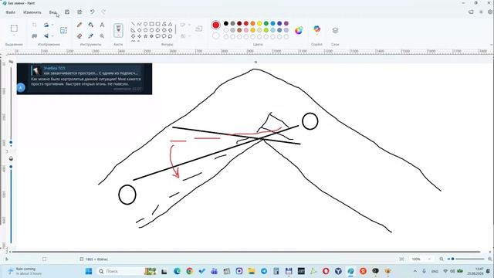Click the Flip image icon
The height and width of the screenshot is (278, 494).
46,36
